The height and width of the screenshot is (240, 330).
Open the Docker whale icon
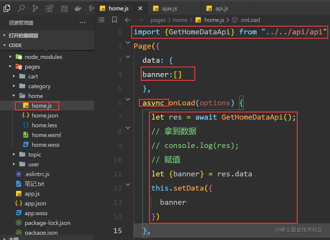[x=78, y=9]
